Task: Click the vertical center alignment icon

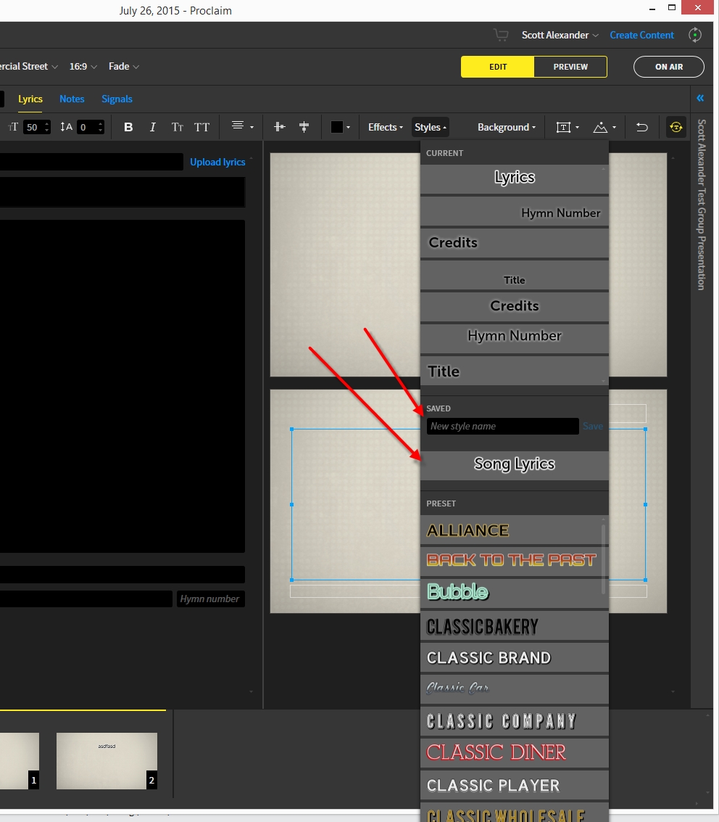Action: coord(304,127)
